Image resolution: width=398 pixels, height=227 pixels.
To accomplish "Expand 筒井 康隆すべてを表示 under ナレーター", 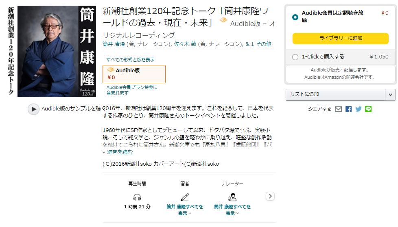I will coord(232,210).
